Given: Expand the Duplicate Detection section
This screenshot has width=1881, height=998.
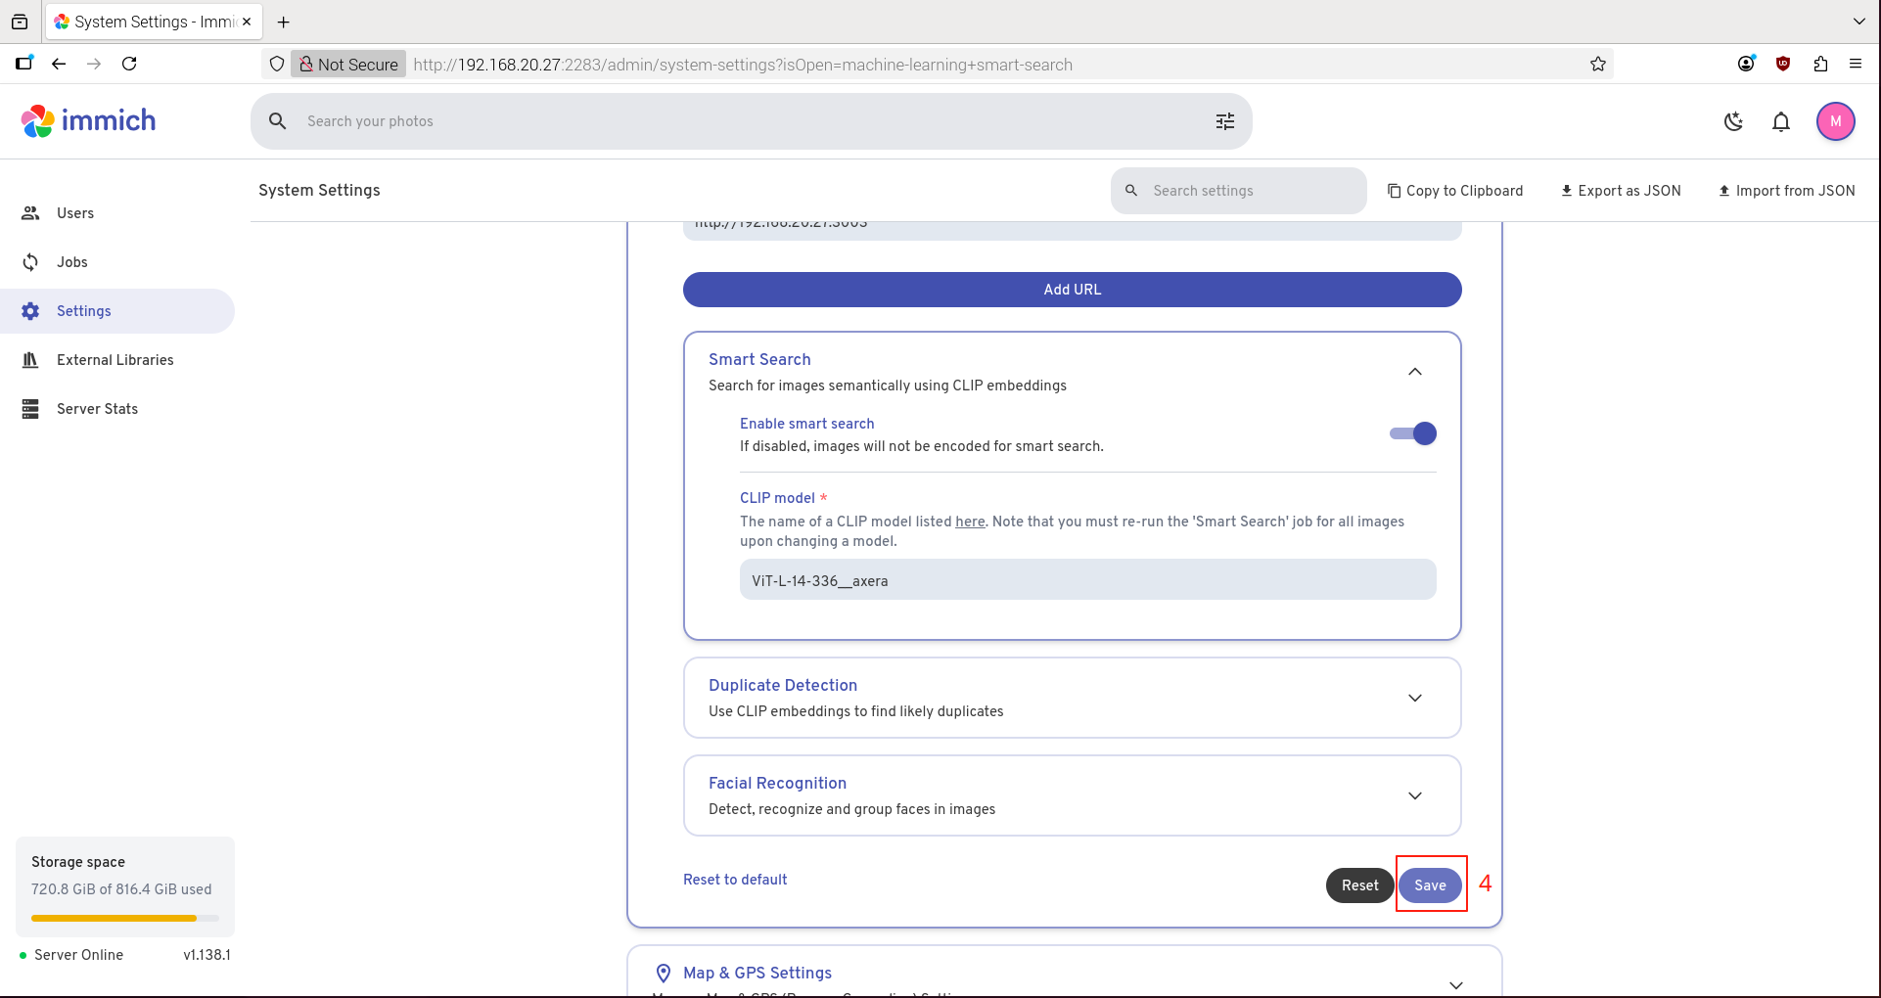Looking at the screenshot, I should click(x=1414, y=698).
